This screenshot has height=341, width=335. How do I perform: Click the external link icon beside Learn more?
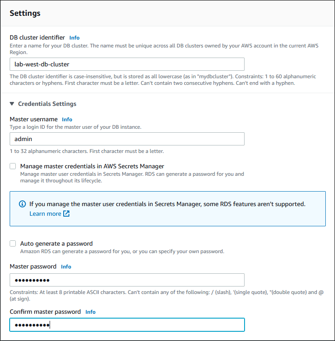(x=66, y=214)
